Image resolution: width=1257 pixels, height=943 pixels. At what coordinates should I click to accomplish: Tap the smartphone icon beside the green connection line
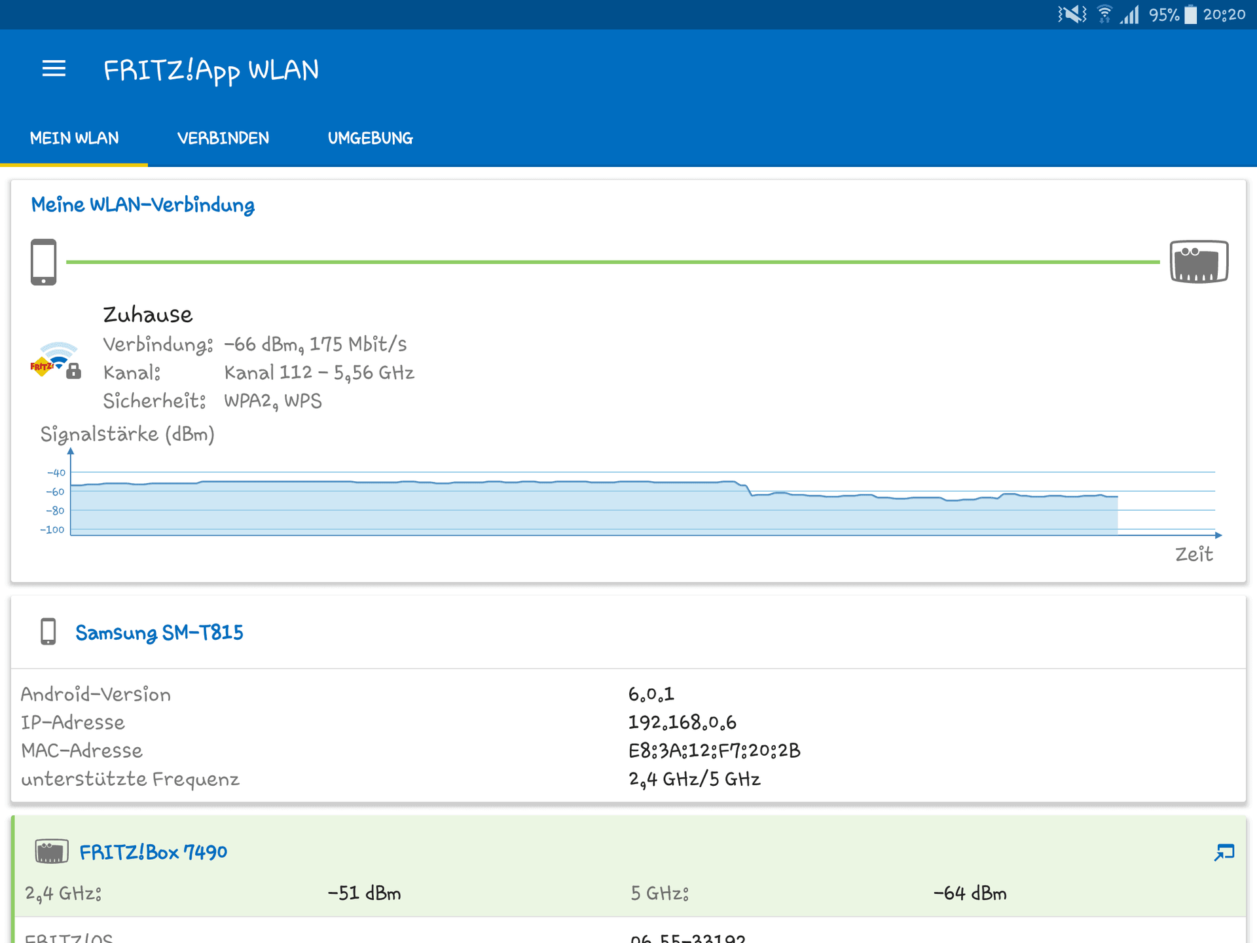43,262
